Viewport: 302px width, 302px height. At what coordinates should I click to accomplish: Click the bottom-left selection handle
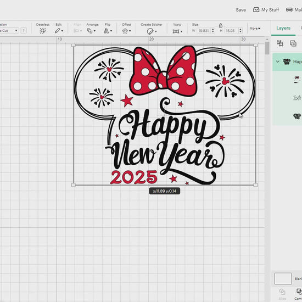(x=73, y=185)
